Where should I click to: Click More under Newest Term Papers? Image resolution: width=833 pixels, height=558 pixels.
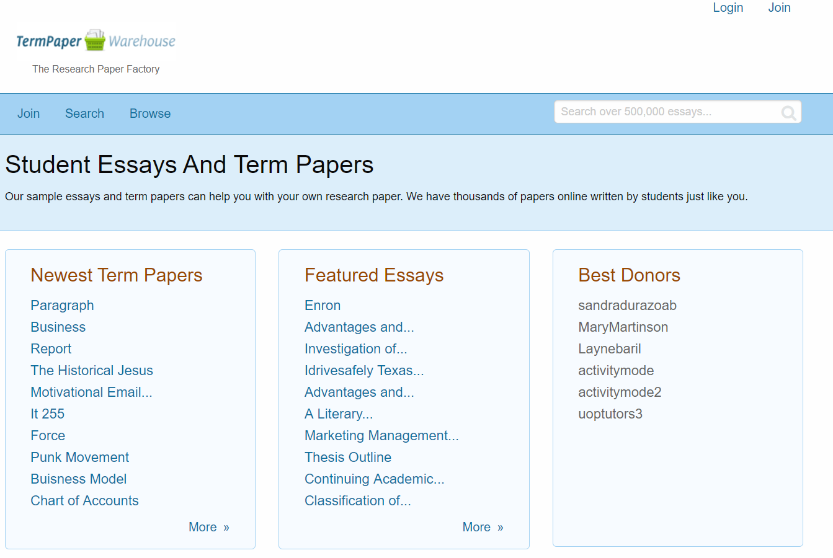(209, 527)
